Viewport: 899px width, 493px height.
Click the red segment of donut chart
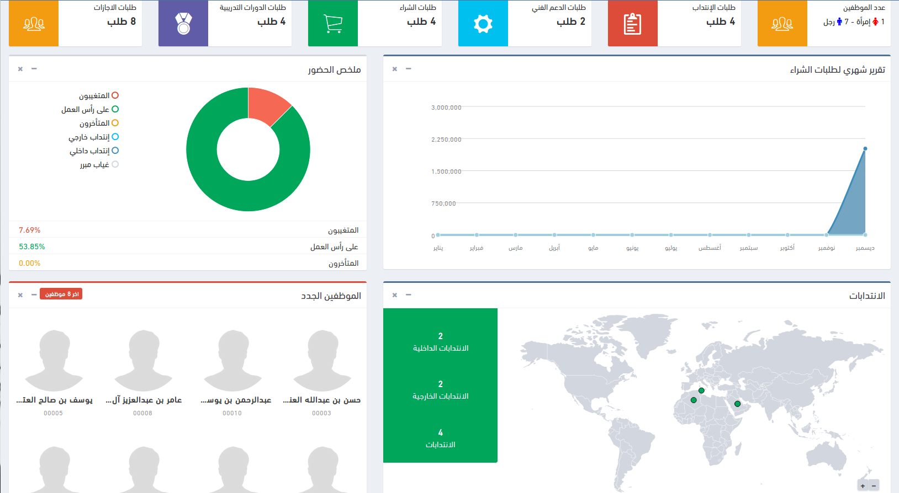point(267,104)
